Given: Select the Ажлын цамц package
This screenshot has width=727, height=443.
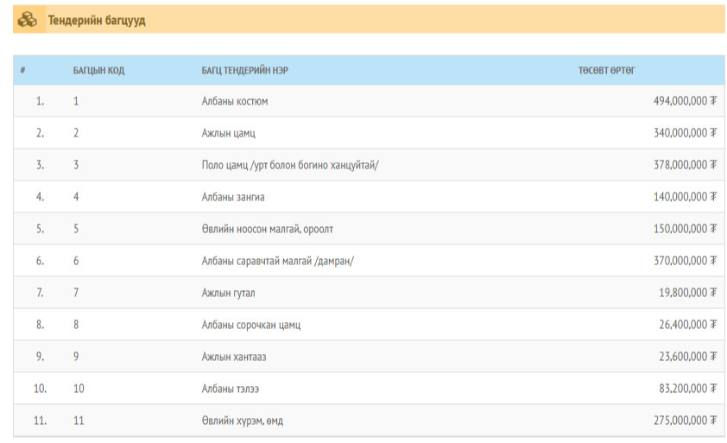Looking at the screenshot, I should 229,133.
